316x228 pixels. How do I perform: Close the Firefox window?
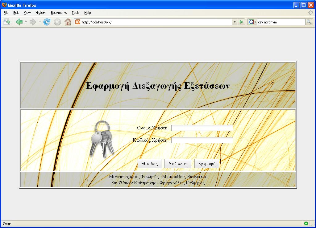[x=311, y=5]
